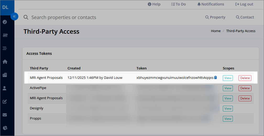Copy the MRI Agent Proposals token
This screenshot has width=264, height=136.
point(216,78)
